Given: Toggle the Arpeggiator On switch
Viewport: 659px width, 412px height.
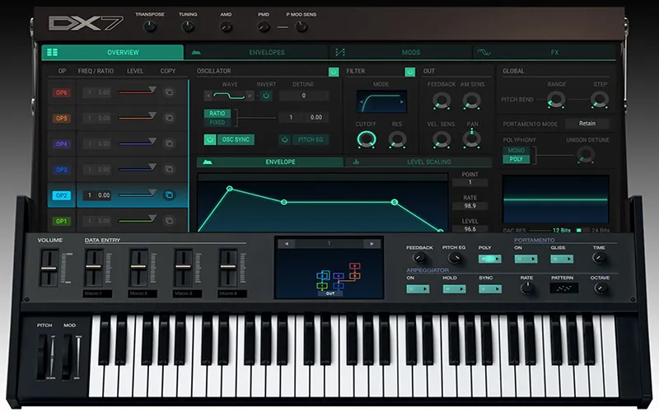Looking at the screenshot, I should (x=418, y=289).
